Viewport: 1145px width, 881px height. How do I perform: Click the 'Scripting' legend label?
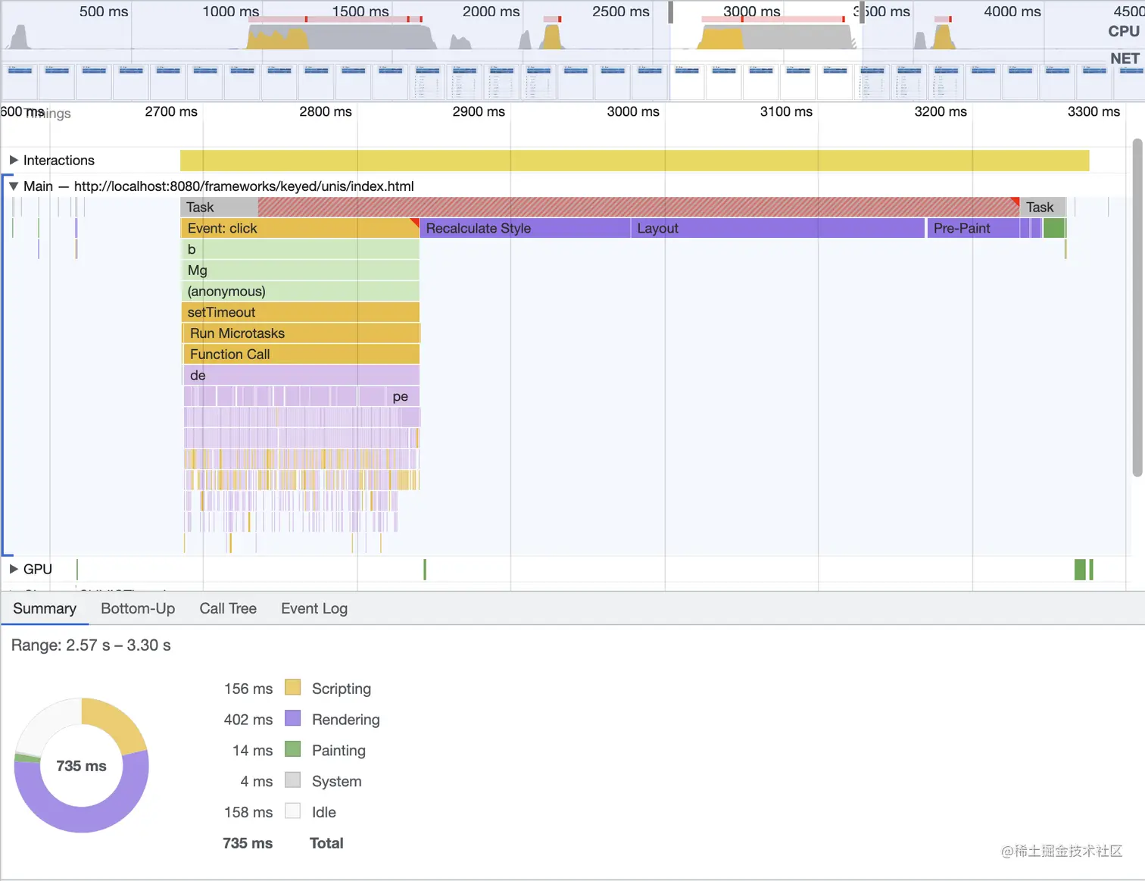coord(342,689)
